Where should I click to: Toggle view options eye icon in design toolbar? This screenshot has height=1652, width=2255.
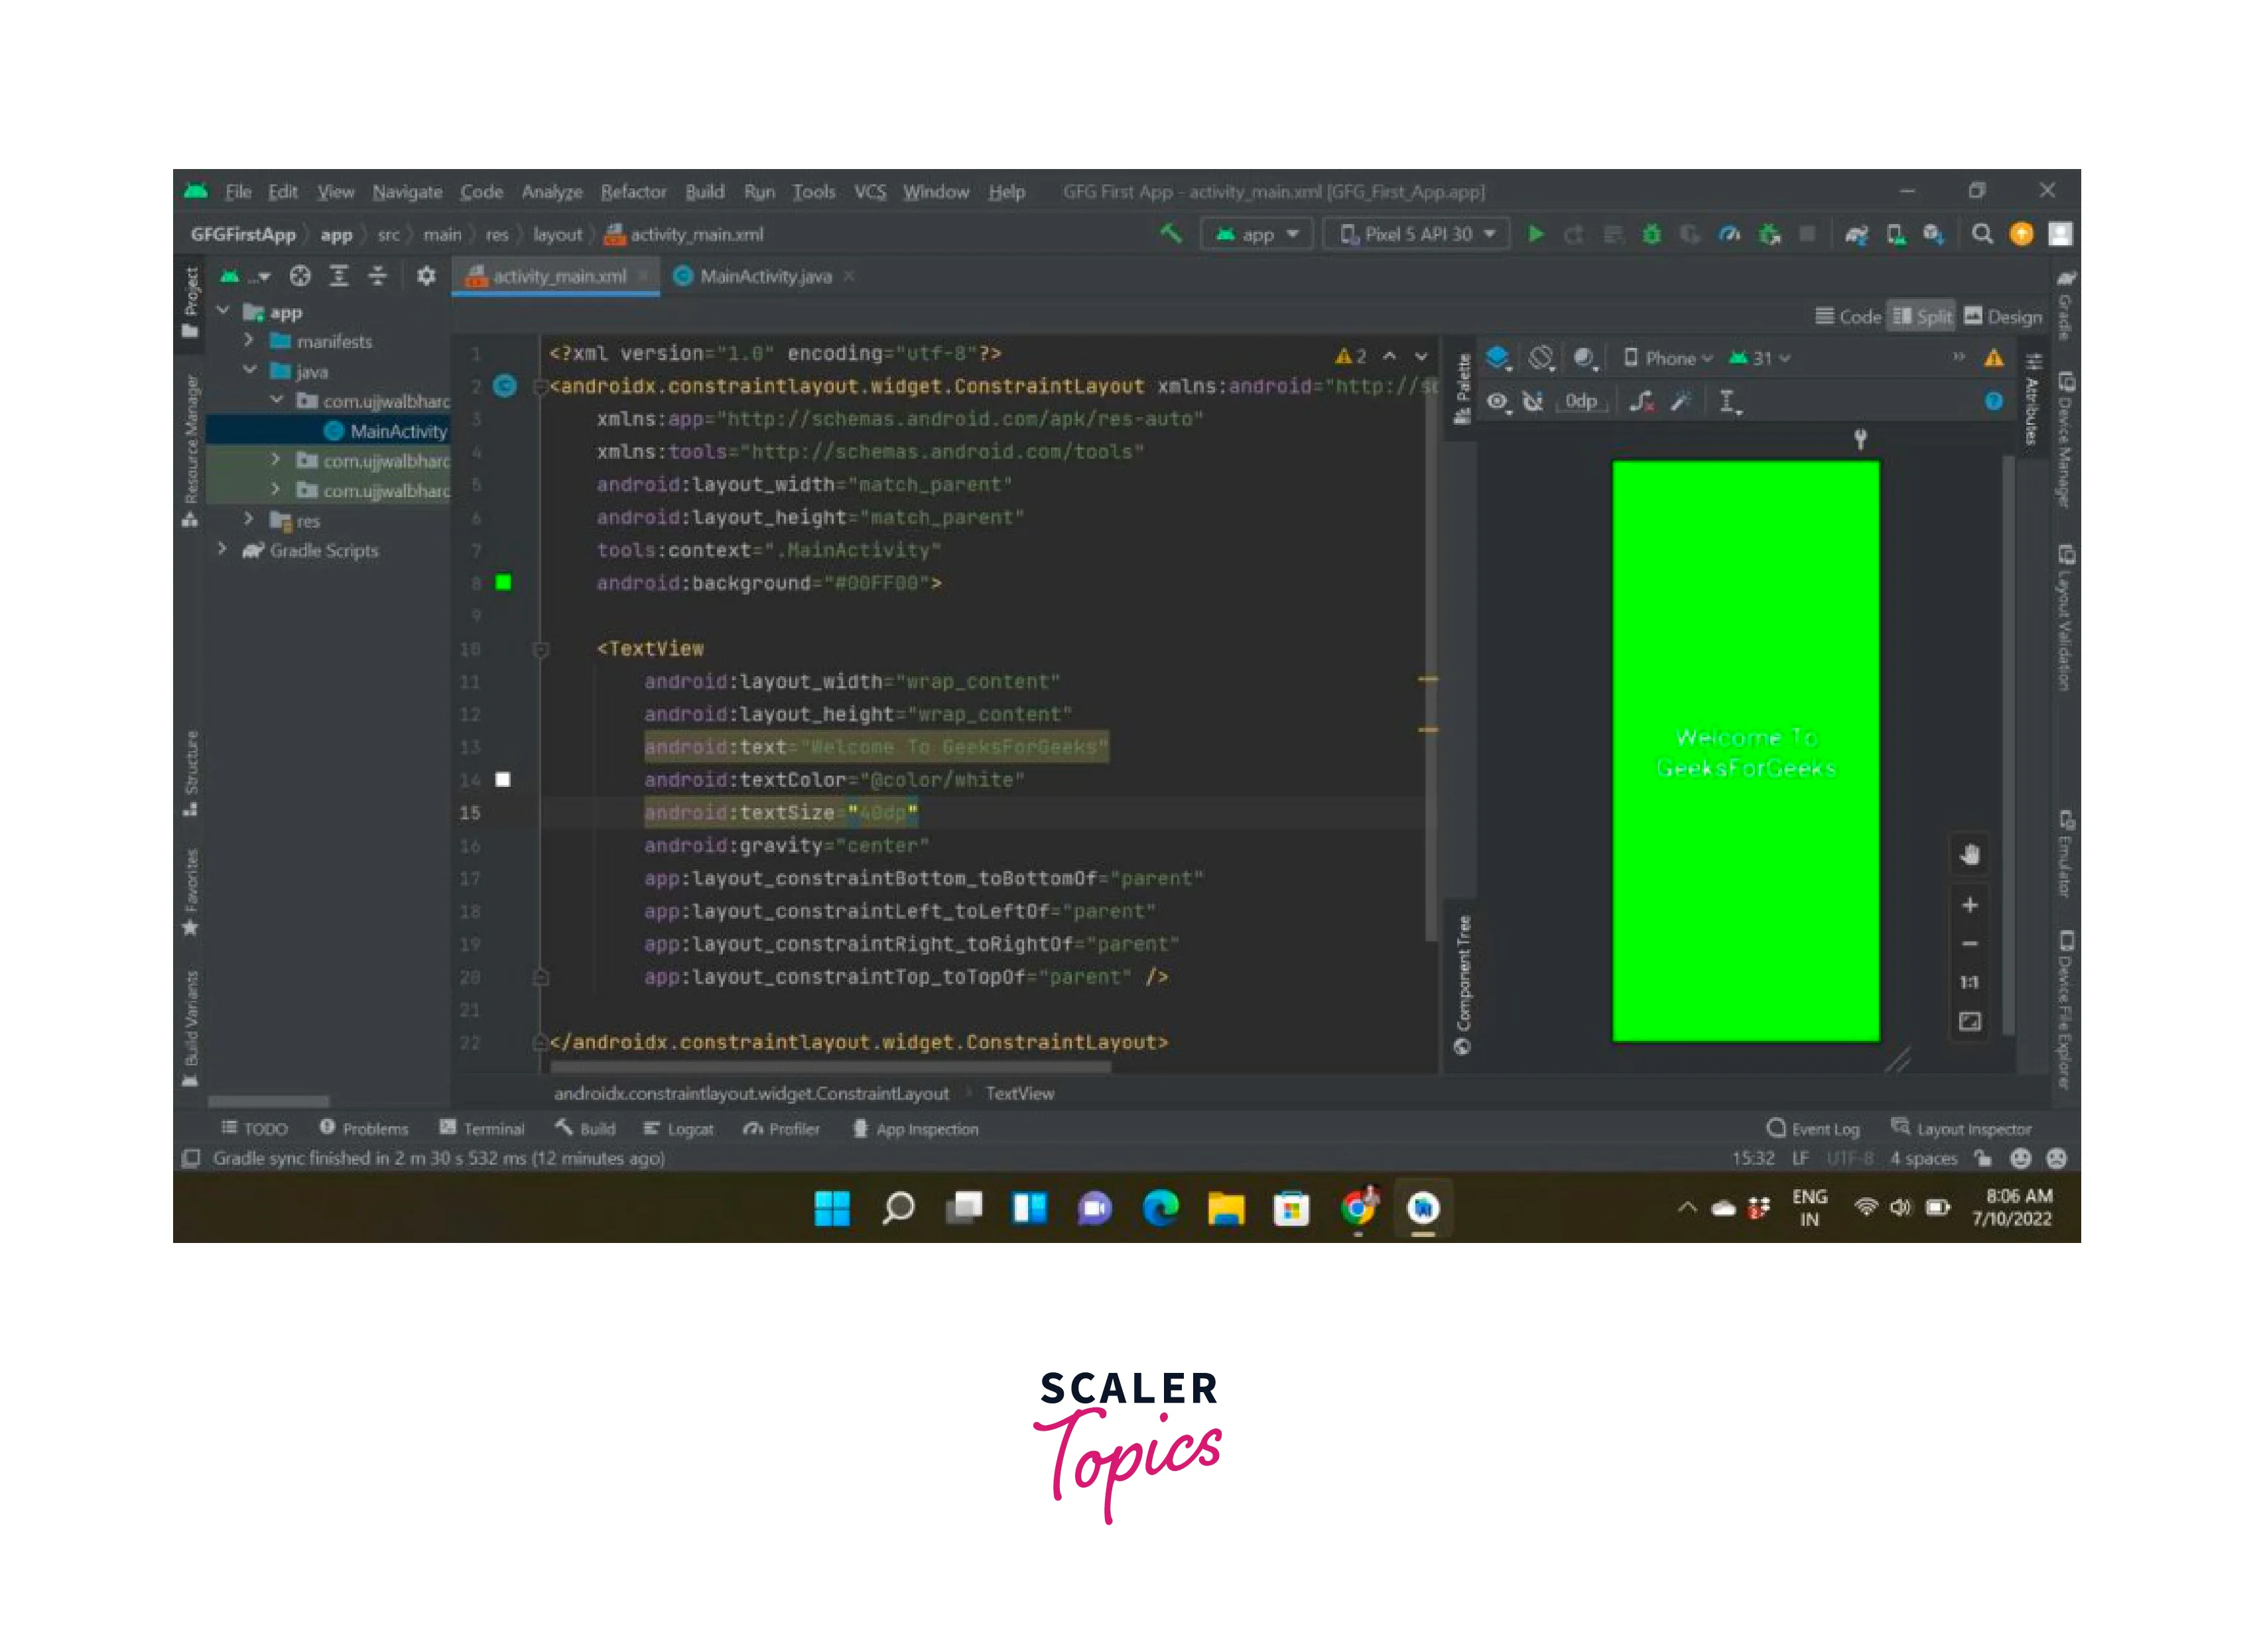tap(1497, 401)
